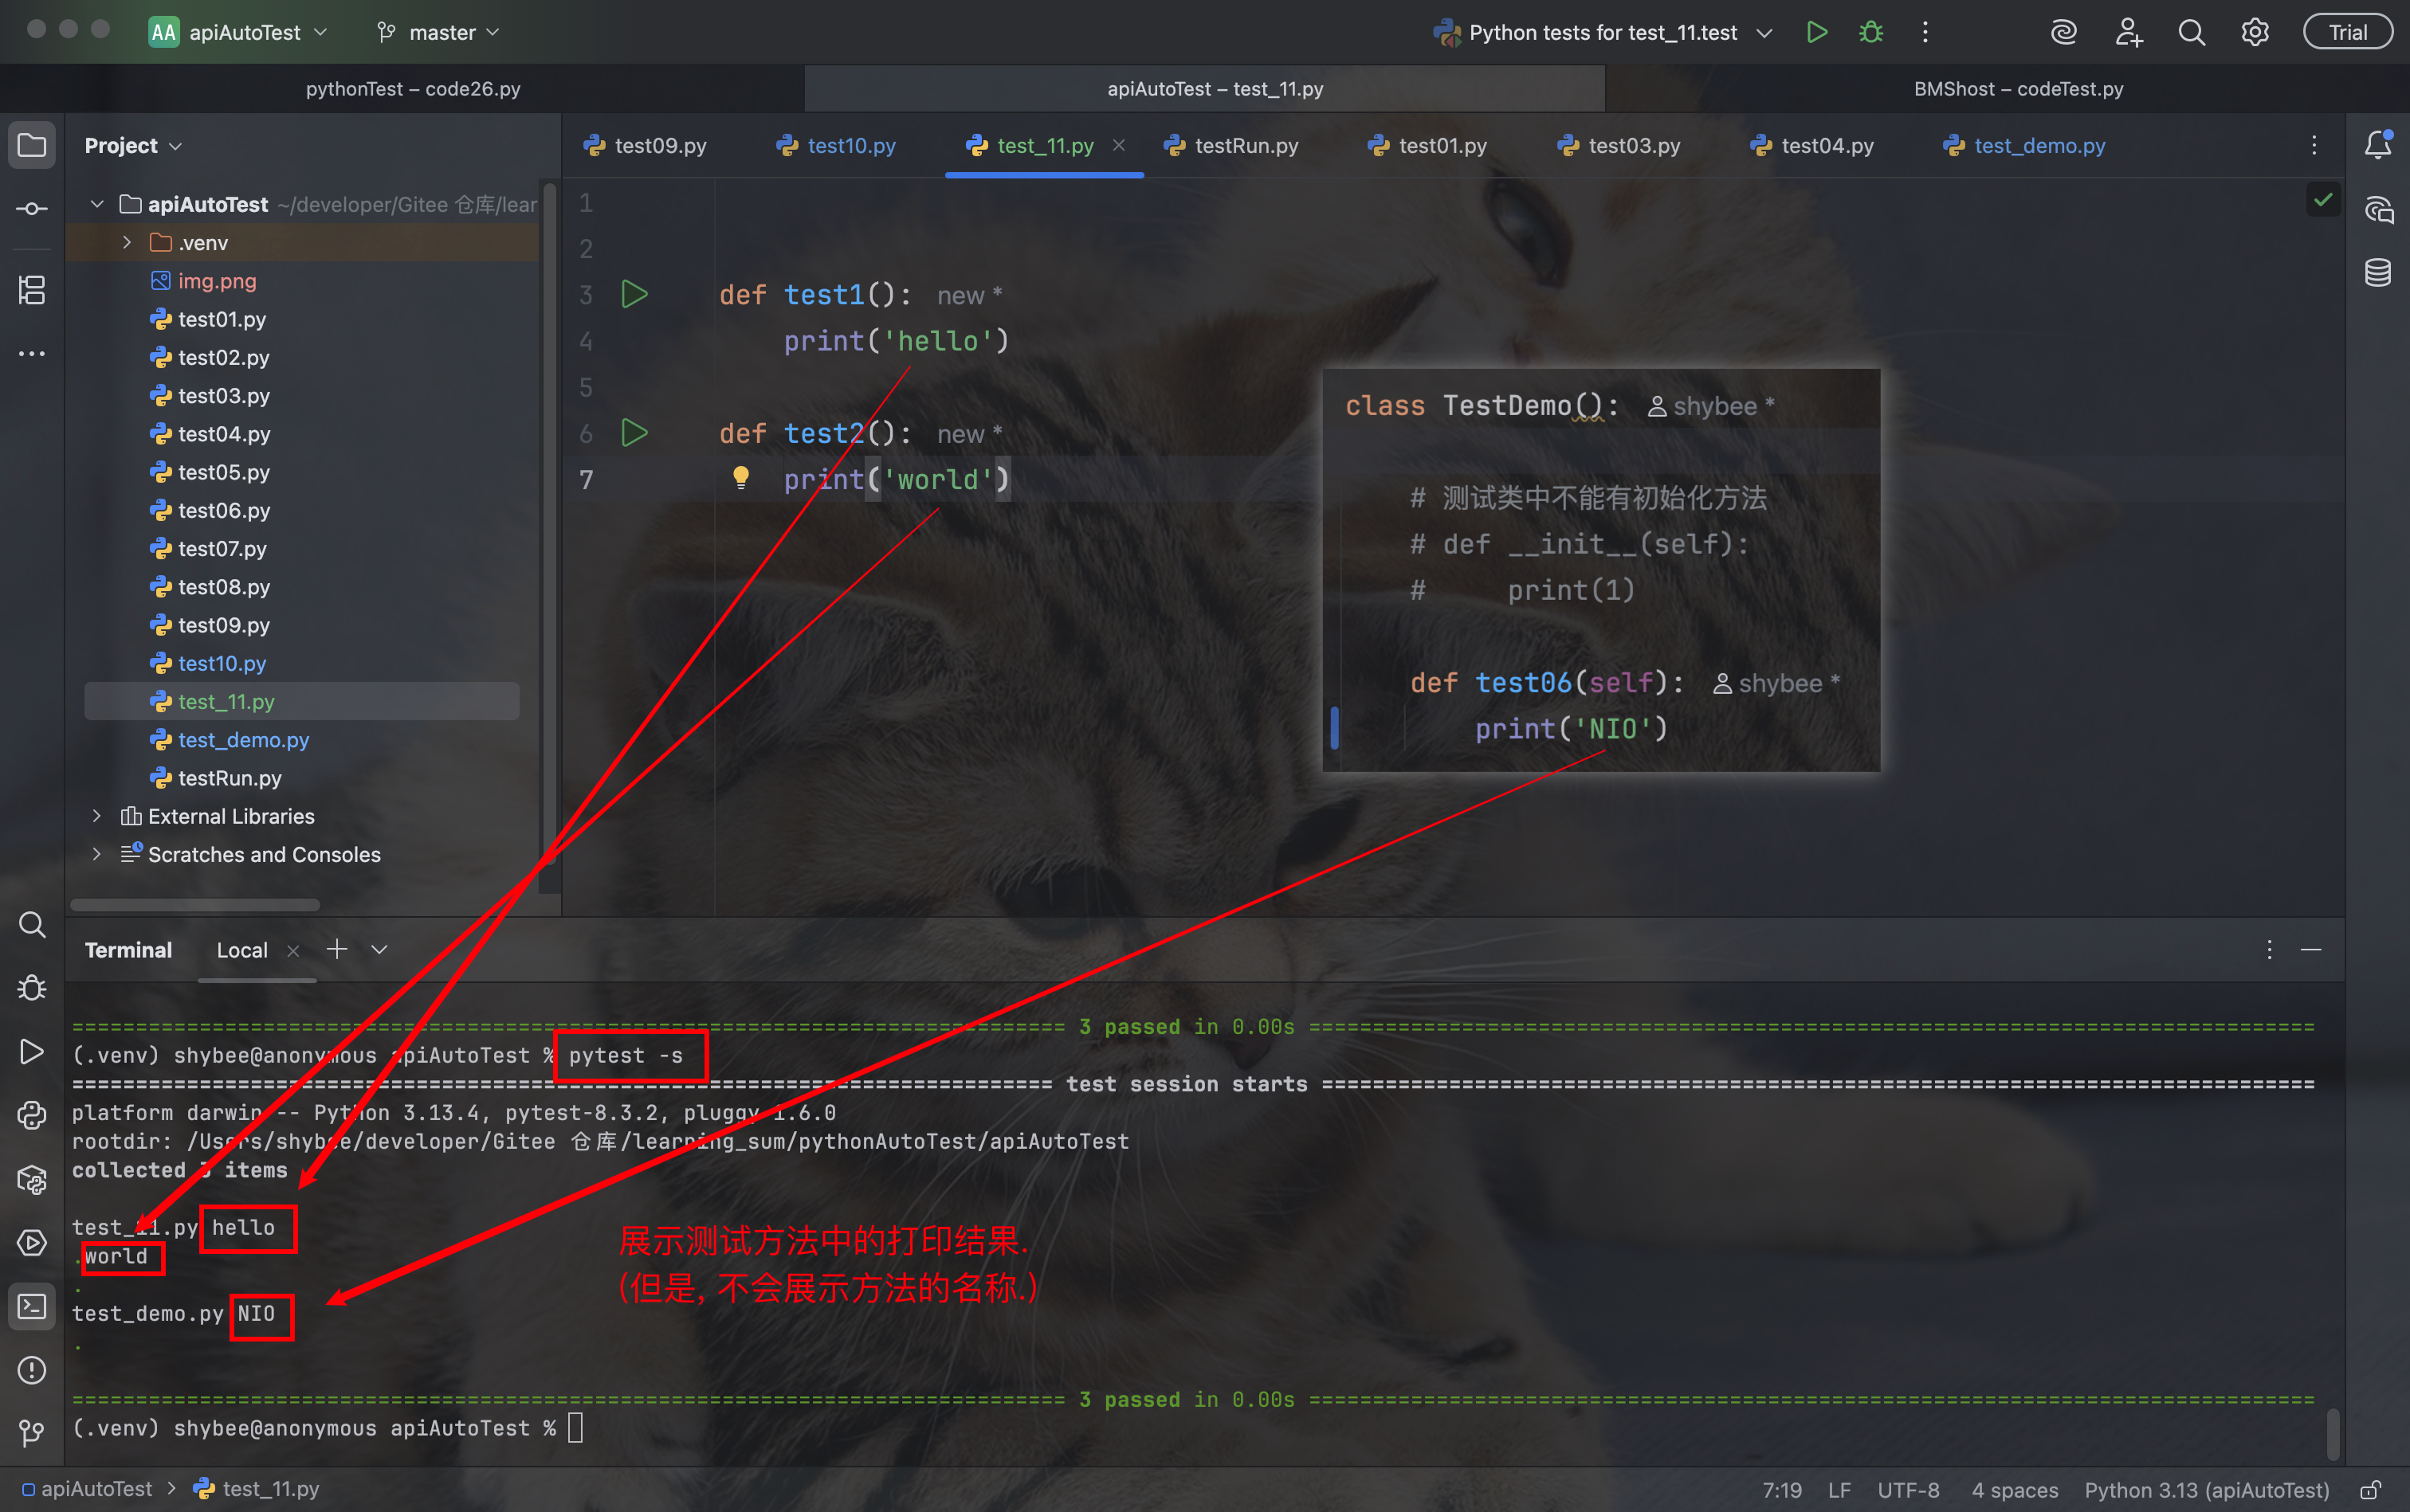The height and width of the screenshot is (1512, 2410).
Task: Run the current pytest configuration
Action: coord(1817,32)
